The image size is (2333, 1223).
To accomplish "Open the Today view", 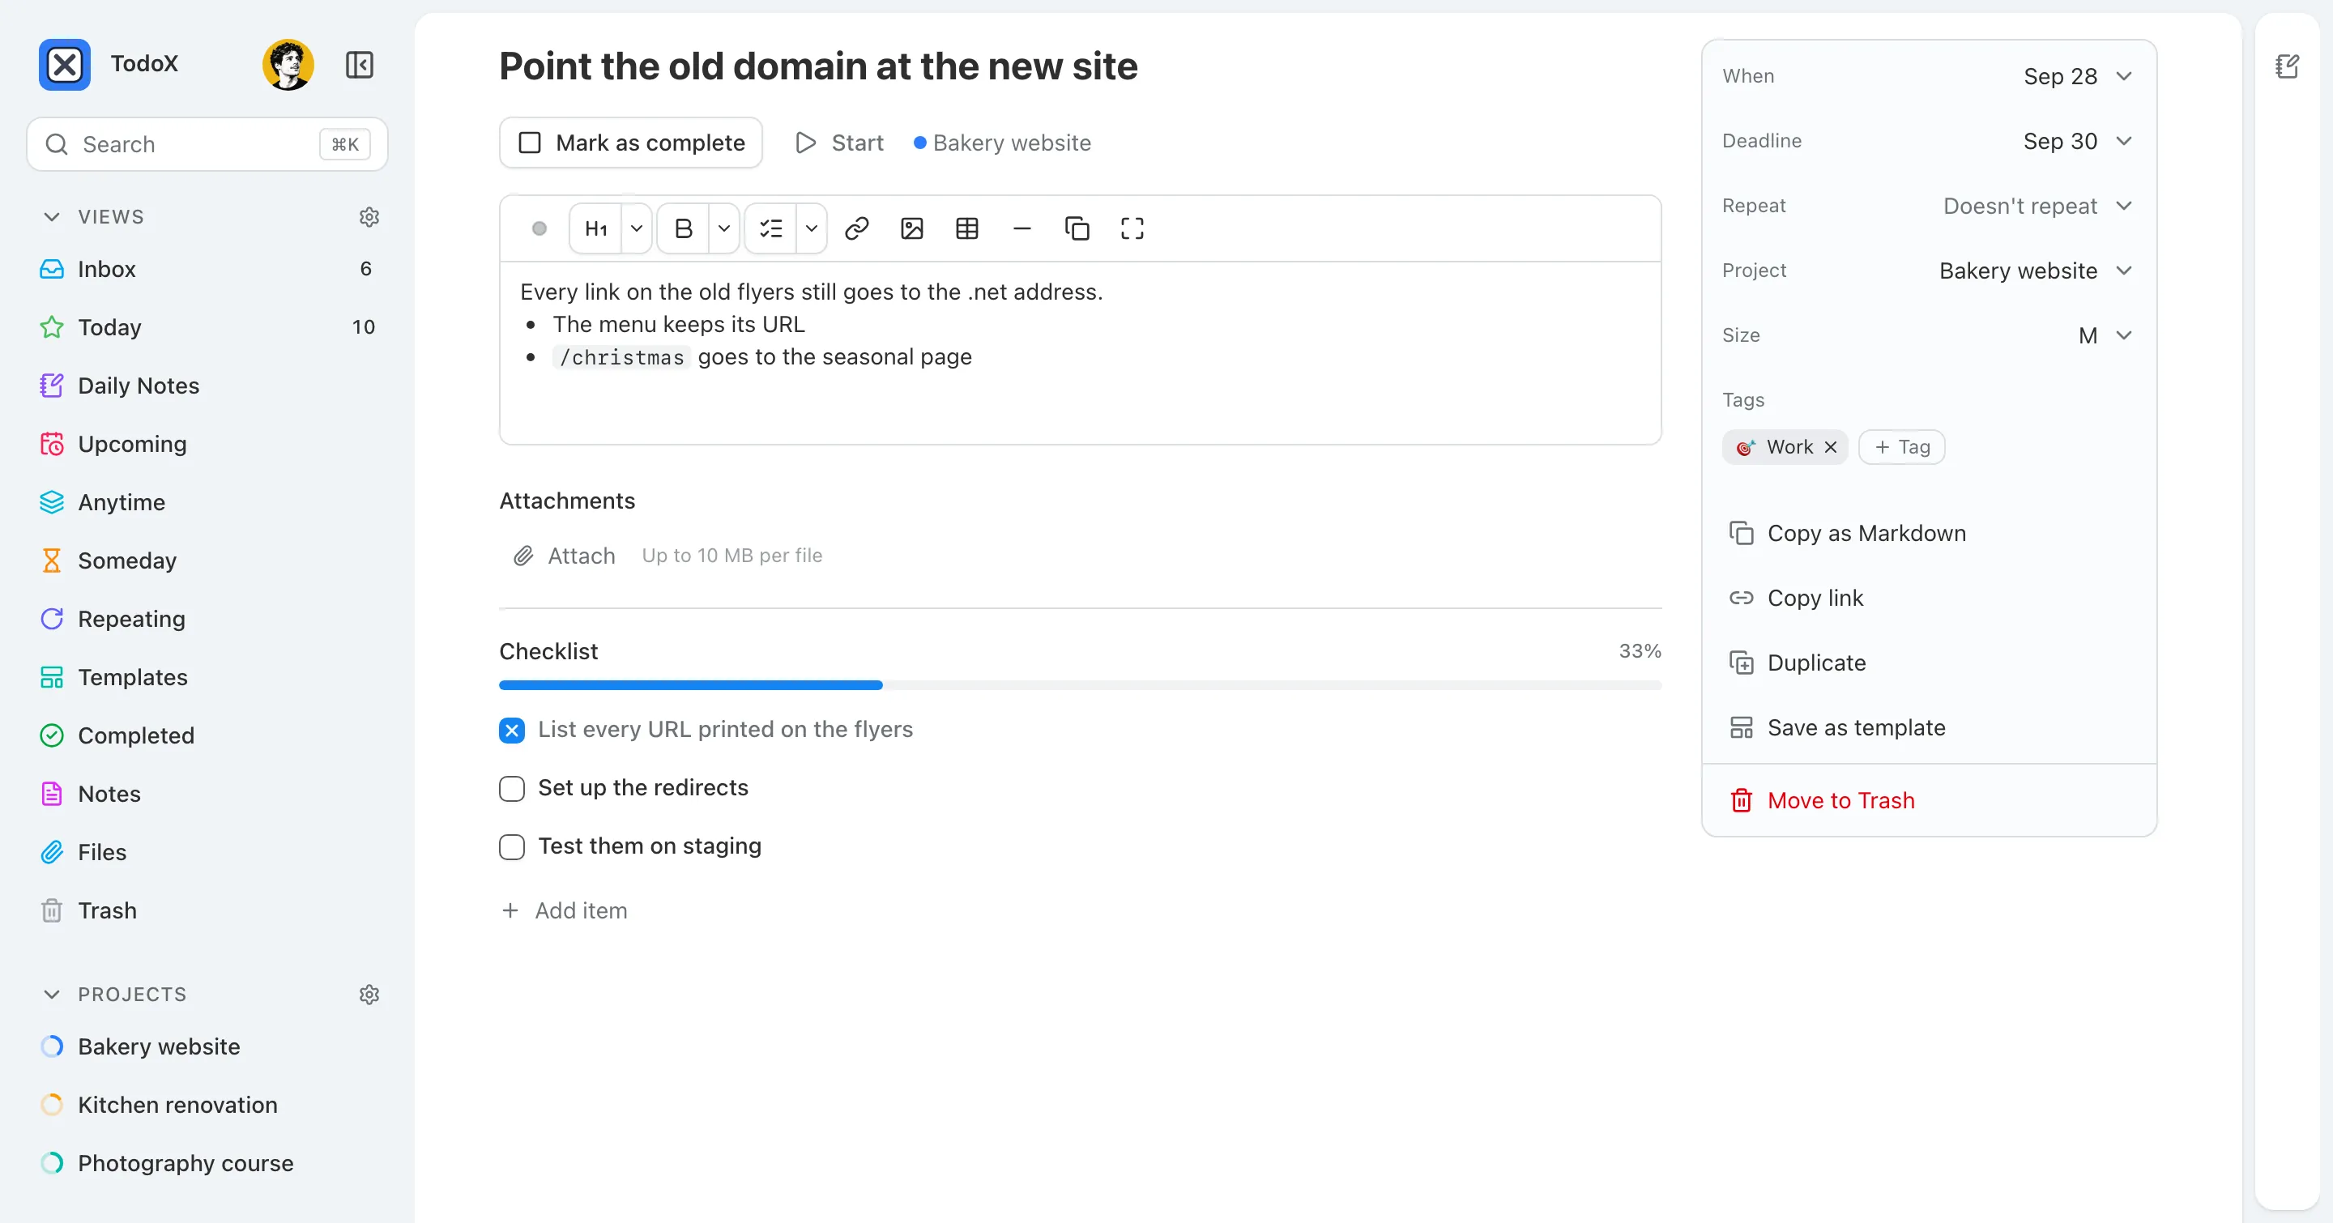I will (x=207, y=326).
